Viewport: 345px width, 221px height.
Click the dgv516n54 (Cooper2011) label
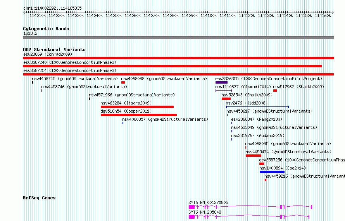tap(126, 111)
